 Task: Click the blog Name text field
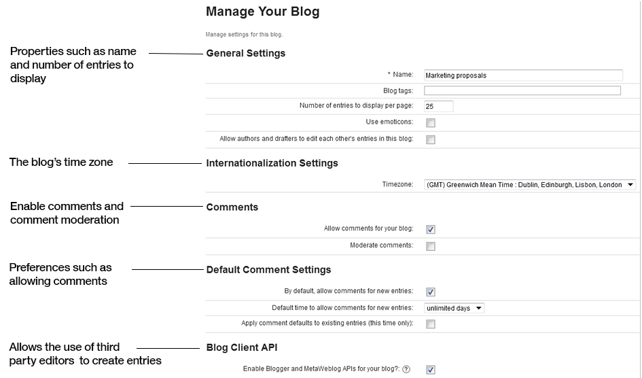pos(523,75)
